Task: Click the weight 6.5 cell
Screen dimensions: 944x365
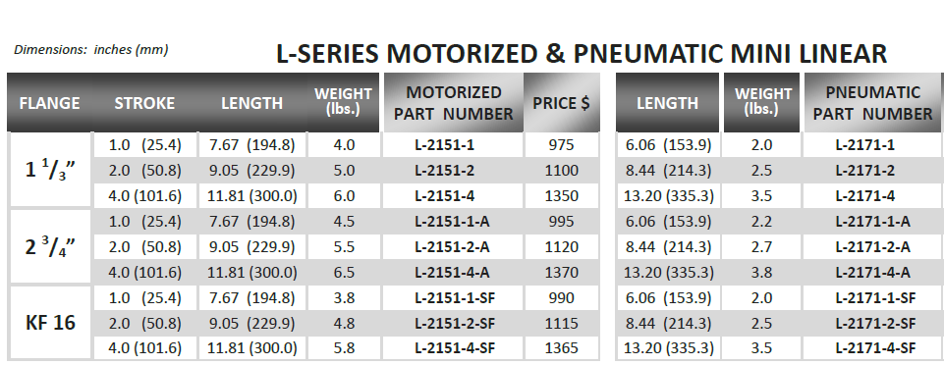Action: (344, 273)
